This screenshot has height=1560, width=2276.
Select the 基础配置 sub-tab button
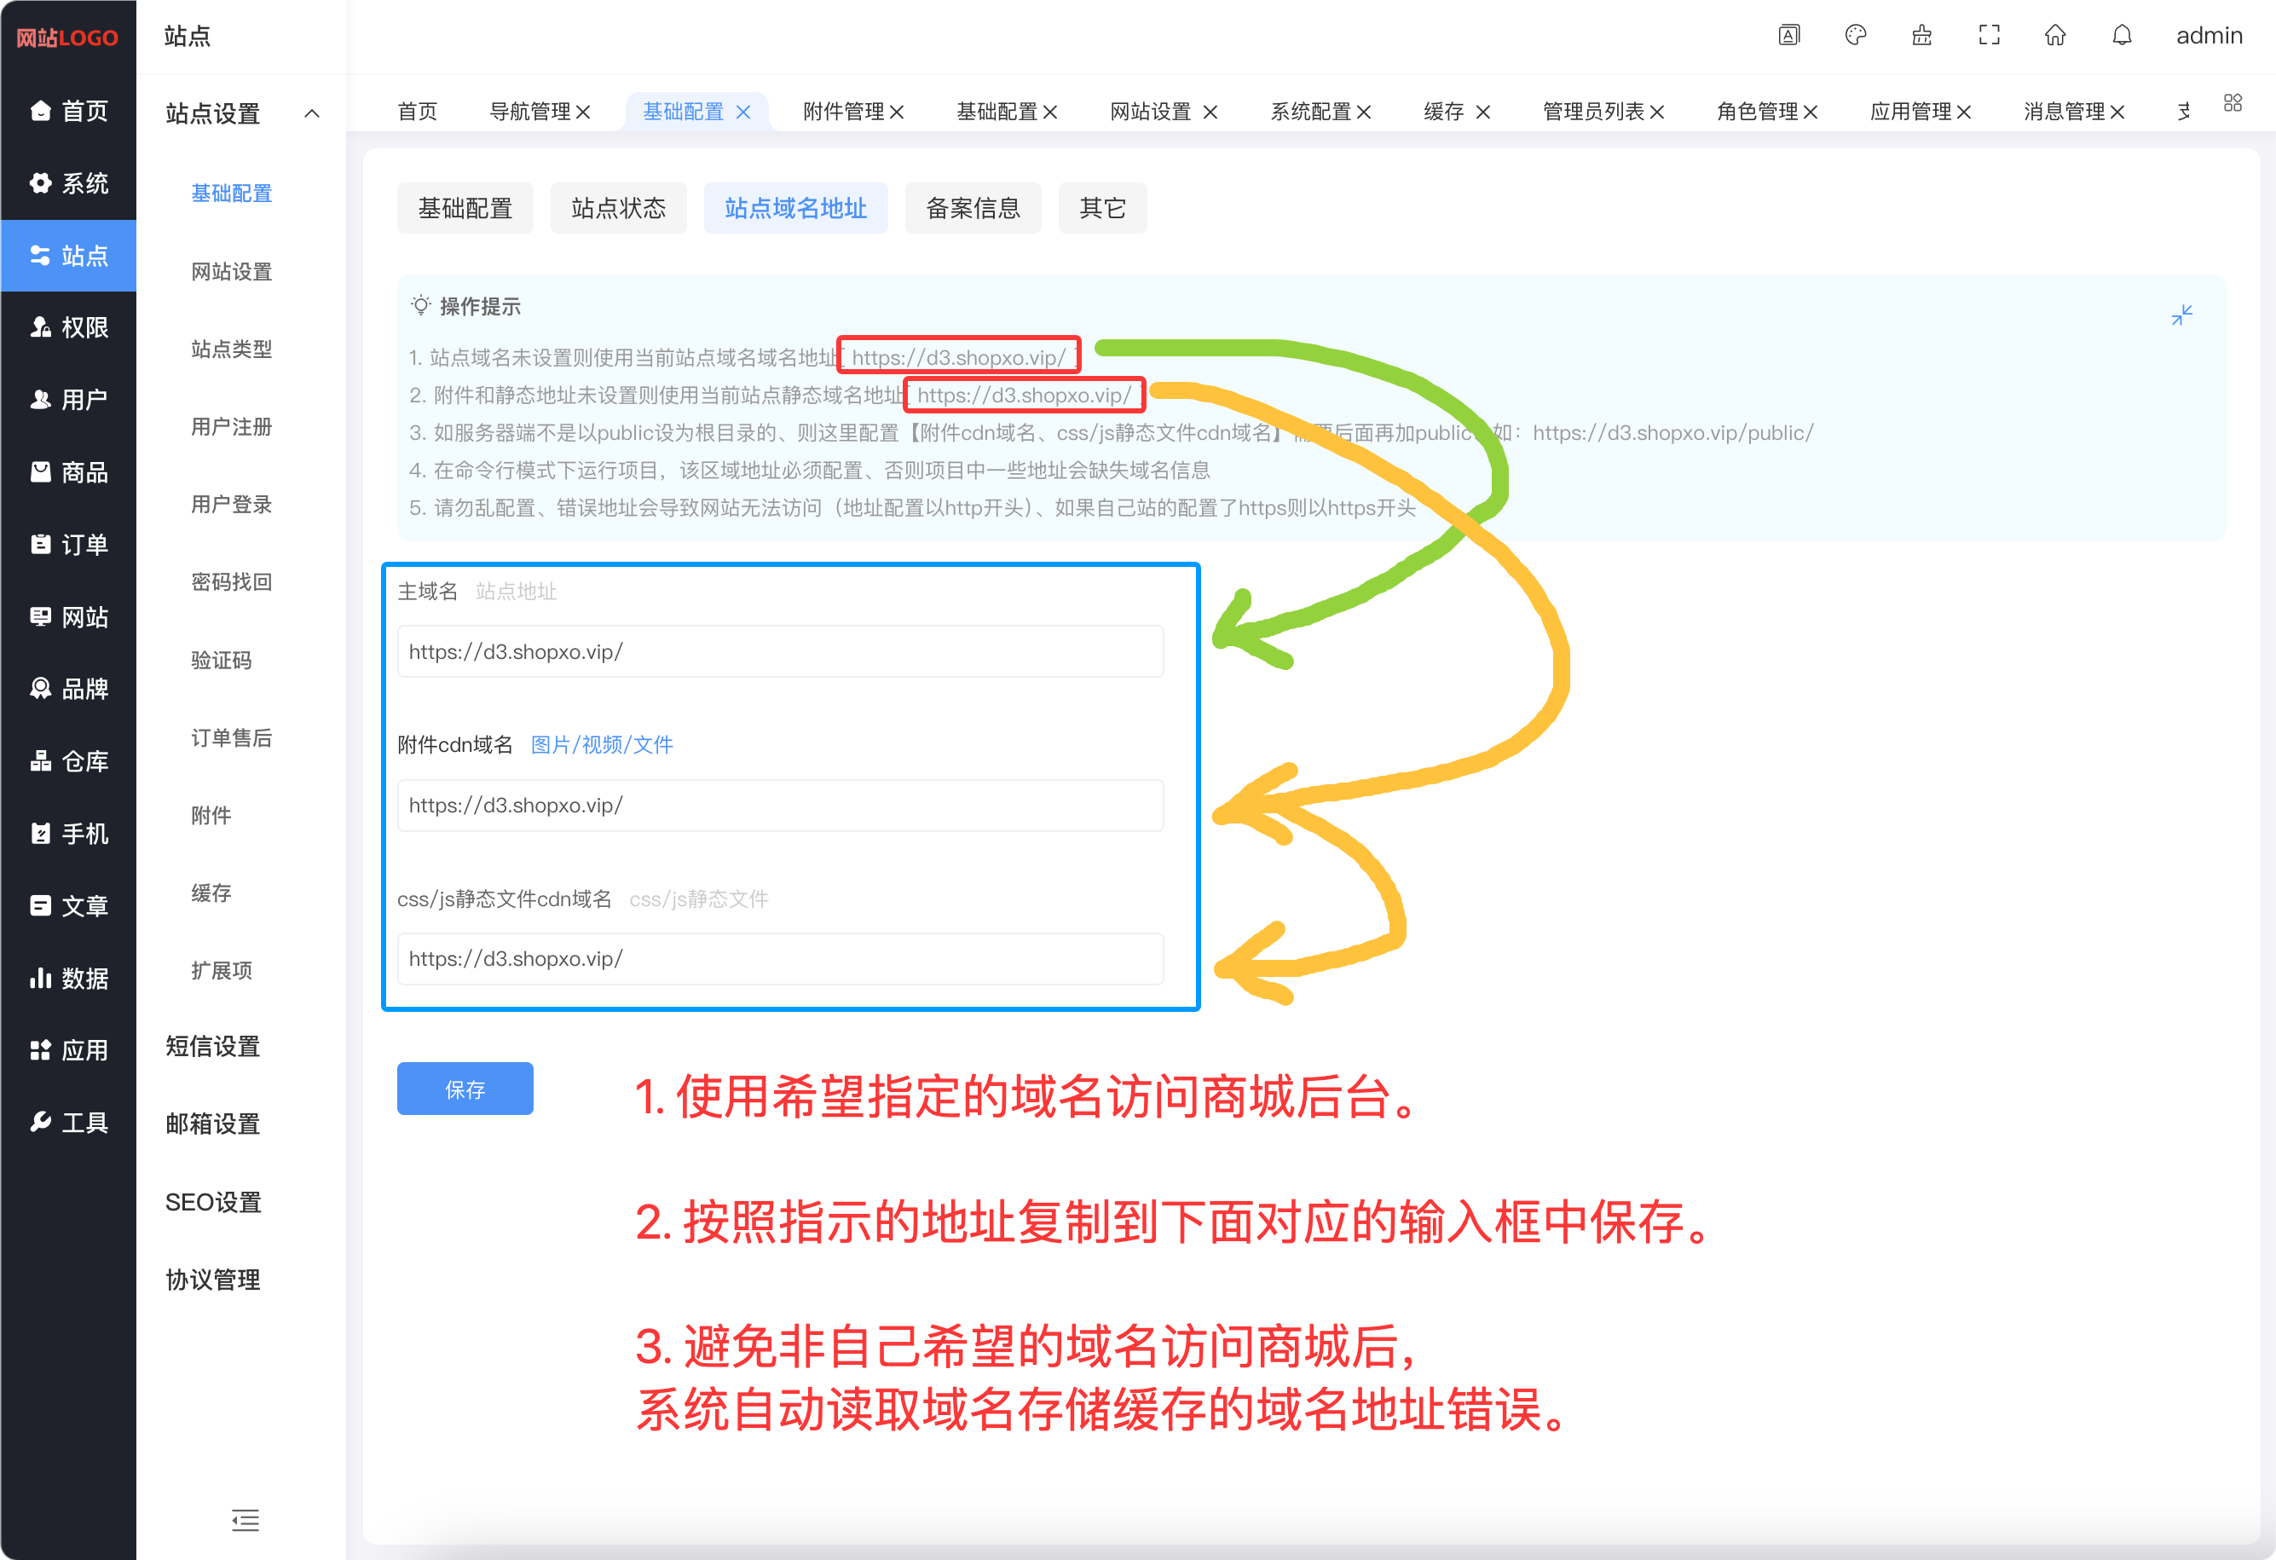(465, 208)
